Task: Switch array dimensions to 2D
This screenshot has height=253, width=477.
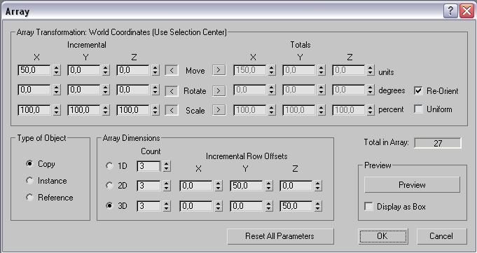Action: pyautogui.click(x=109, y=186)
